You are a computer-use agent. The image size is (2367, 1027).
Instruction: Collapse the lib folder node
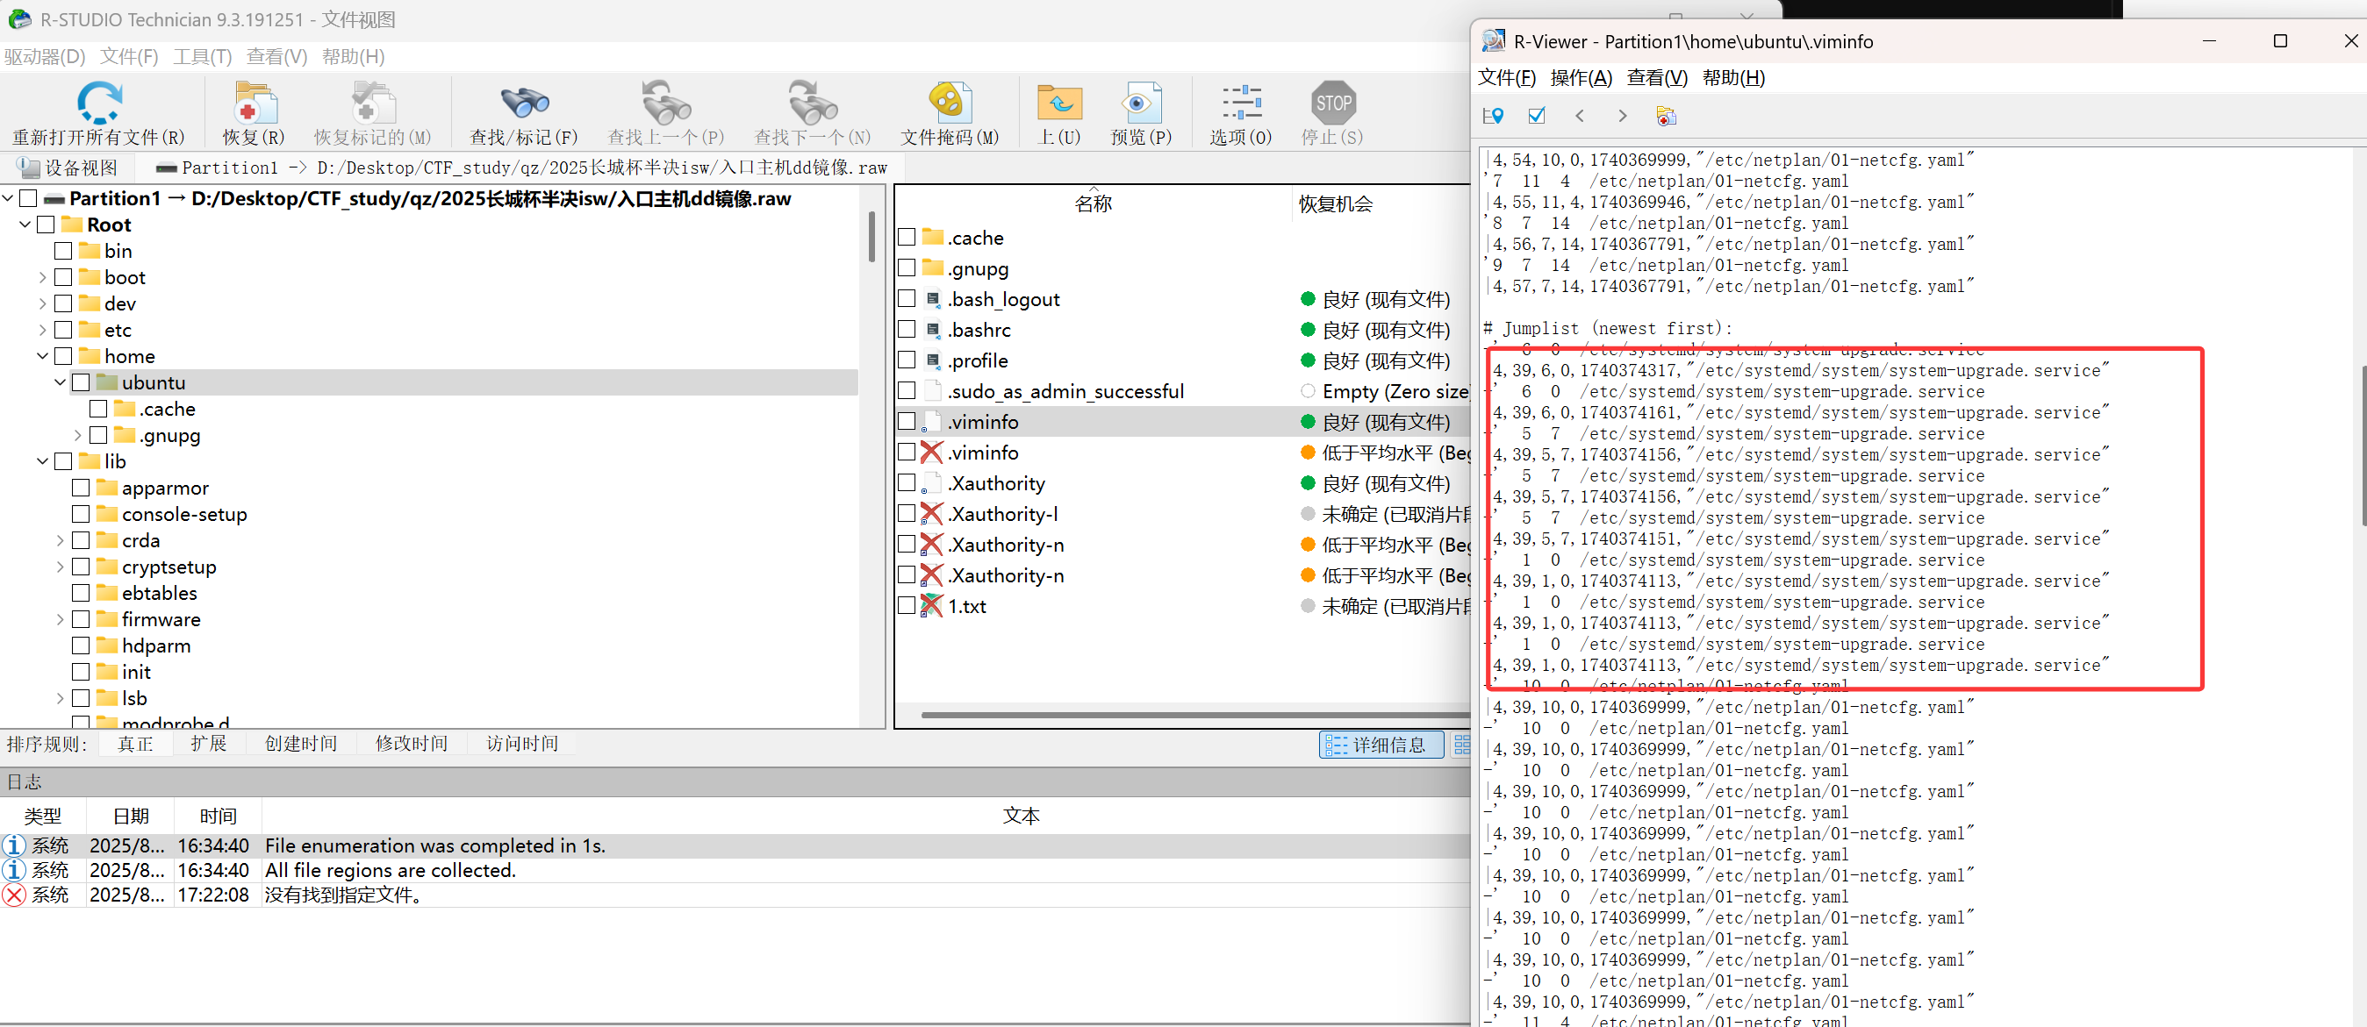(x=43, y=461)
